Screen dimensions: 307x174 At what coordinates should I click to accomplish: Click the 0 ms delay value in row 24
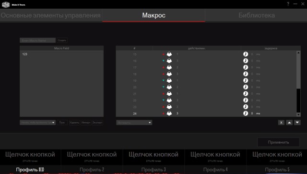click(256, 113)
